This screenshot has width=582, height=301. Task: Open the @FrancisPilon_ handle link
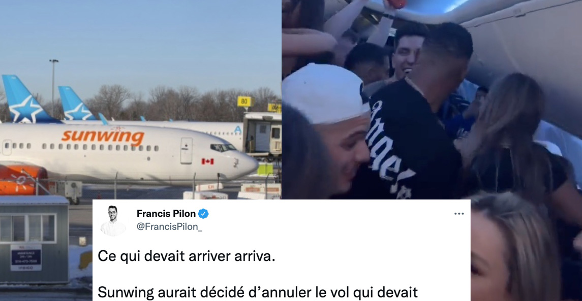[x=169, y=227]
